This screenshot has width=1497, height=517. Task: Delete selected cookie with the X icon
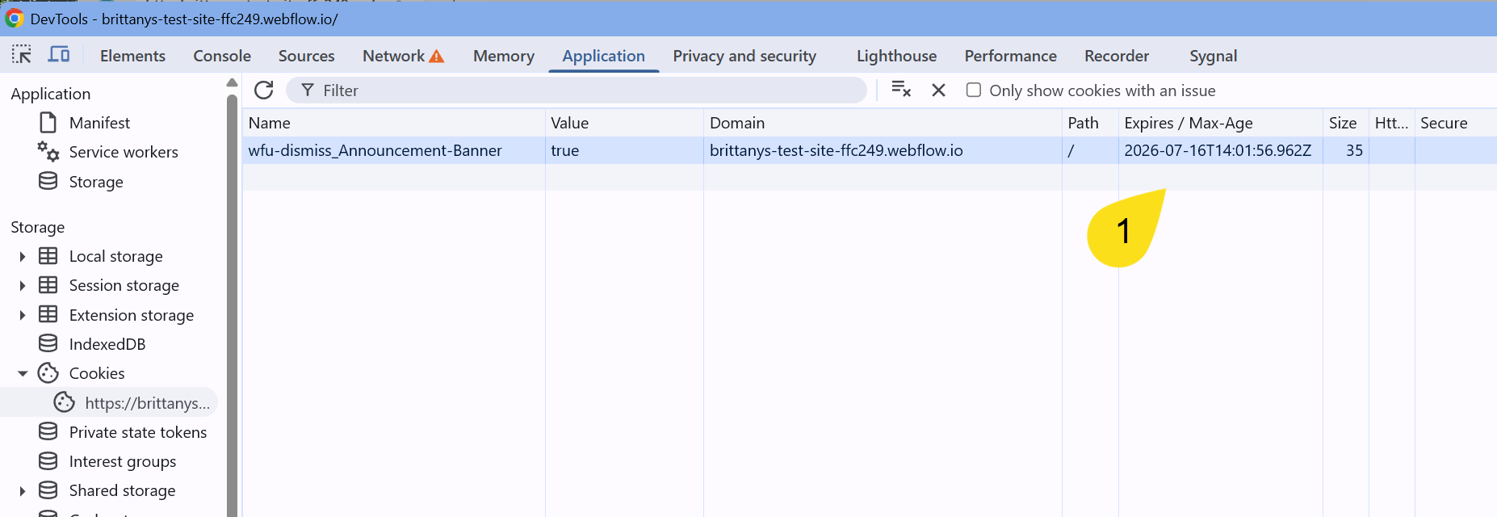point(938,90)
